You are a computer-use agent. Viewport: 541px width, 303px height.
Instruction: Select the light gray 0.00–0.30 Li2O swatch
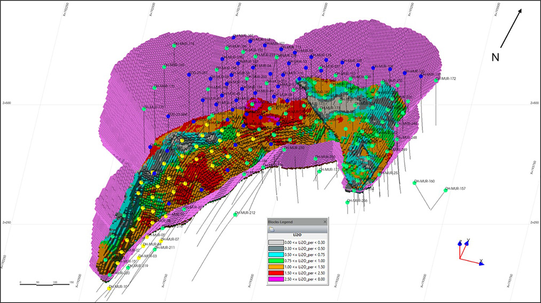click(276, 242)
